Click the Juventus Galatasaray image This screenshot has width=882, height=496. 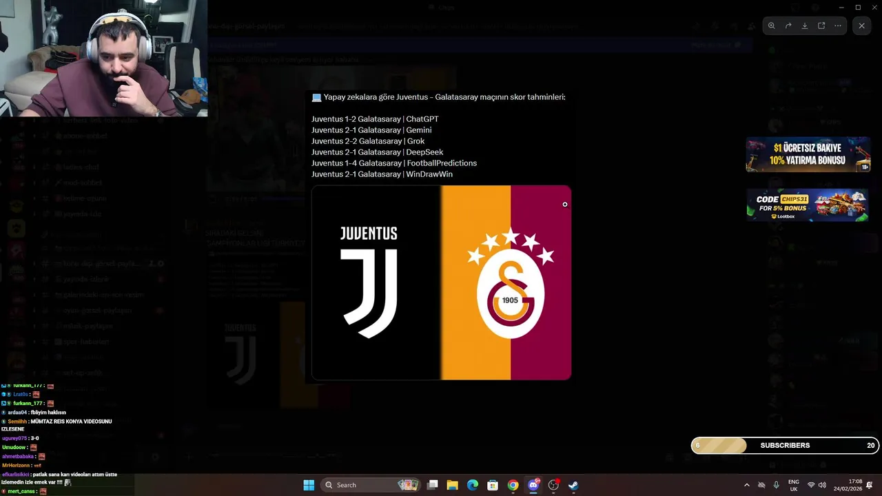click(441, 282)
